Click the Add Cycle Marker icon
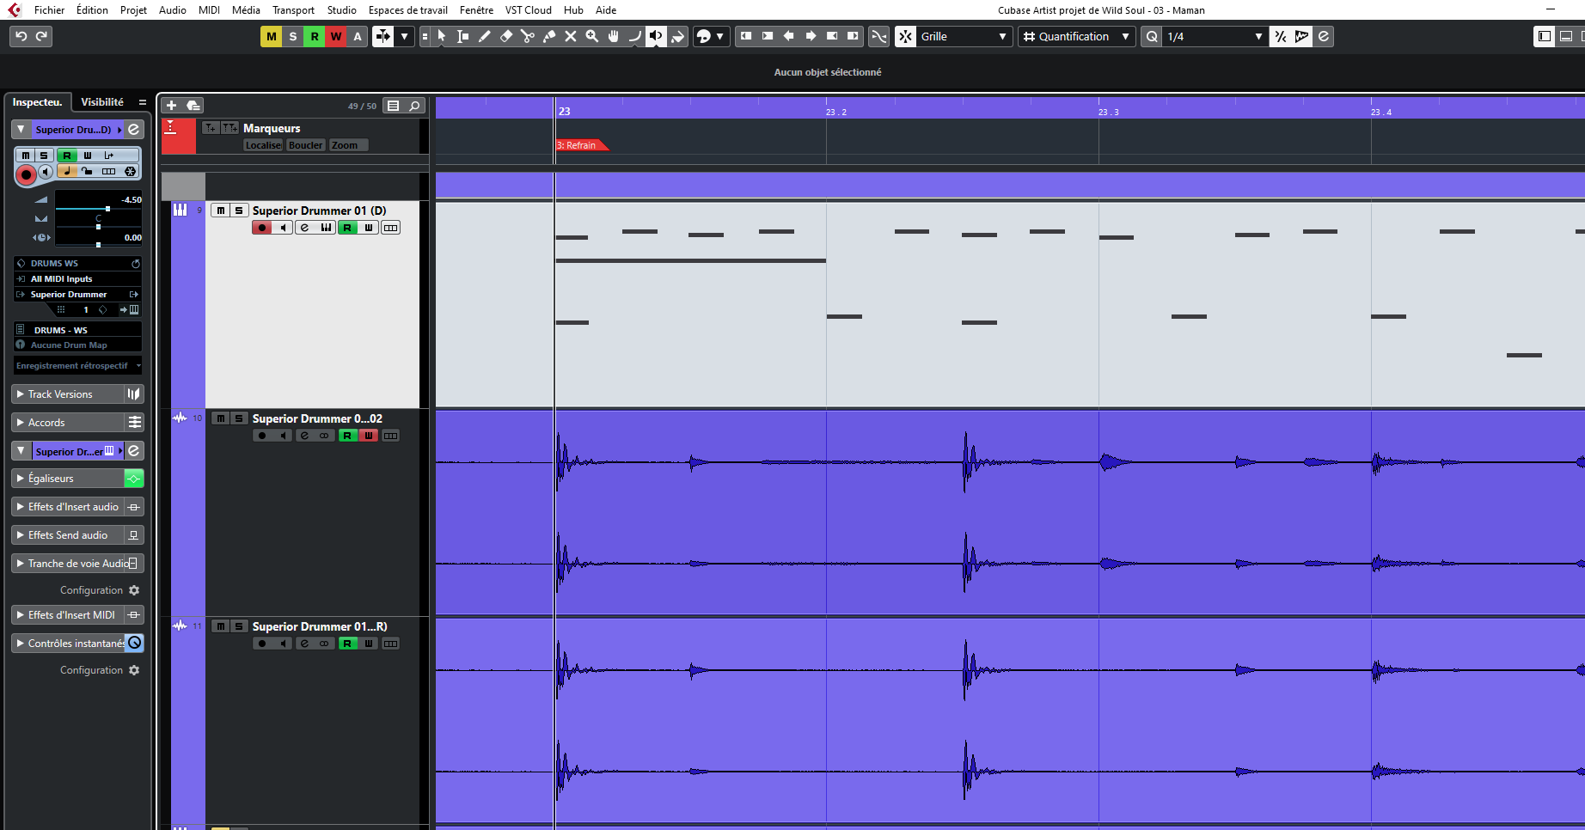The width and height of the screenshot is (1585, 830). point(229,128)
